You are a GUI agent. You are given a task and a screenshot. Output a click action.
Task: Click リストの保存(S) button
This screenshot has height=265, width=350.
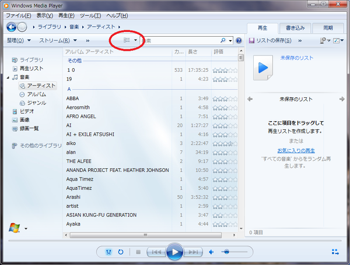point(270,41)
